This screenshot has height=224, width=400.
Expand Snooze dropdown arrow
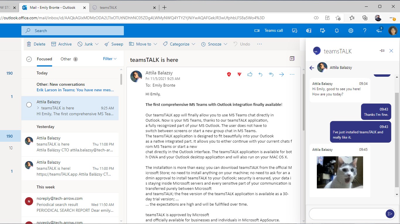[x=225, y=44]
